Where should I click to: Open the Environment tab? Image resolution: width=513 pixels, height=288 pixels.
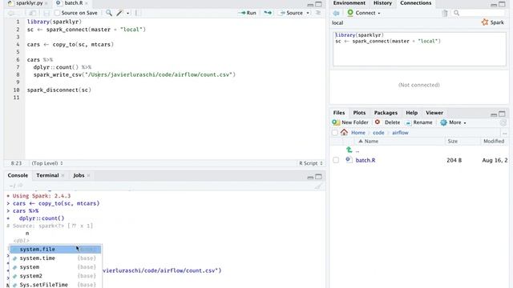[x=349, y=3]
